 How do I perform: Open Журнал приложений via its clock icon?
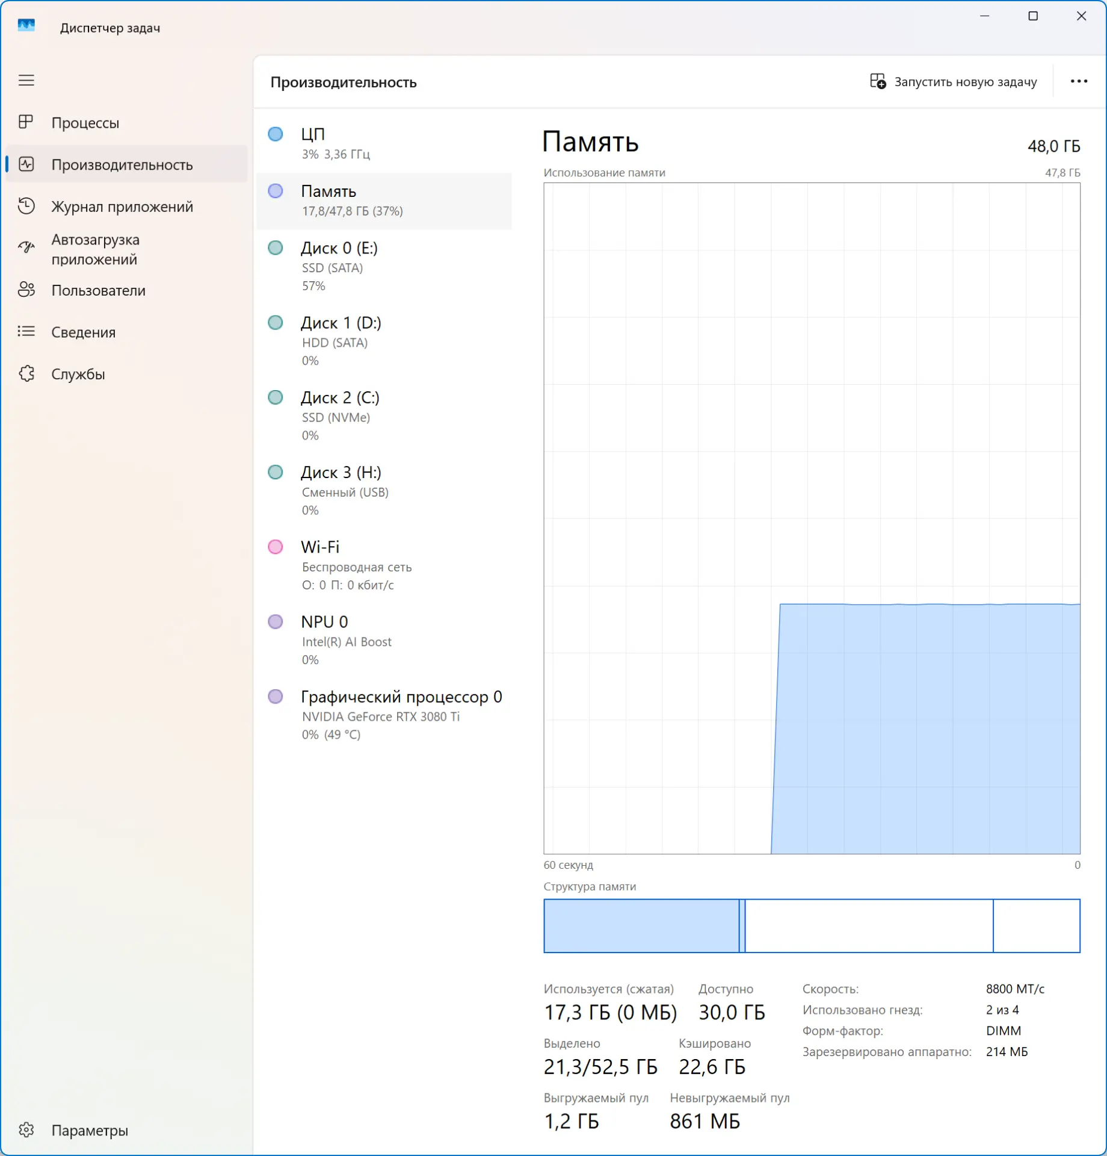pyautogui.click(x=26, y=206)
